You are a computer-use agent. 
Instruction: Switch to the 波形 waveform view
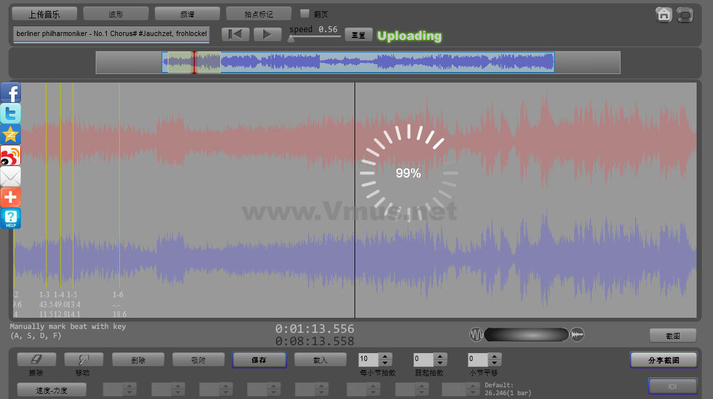point(116,14)
